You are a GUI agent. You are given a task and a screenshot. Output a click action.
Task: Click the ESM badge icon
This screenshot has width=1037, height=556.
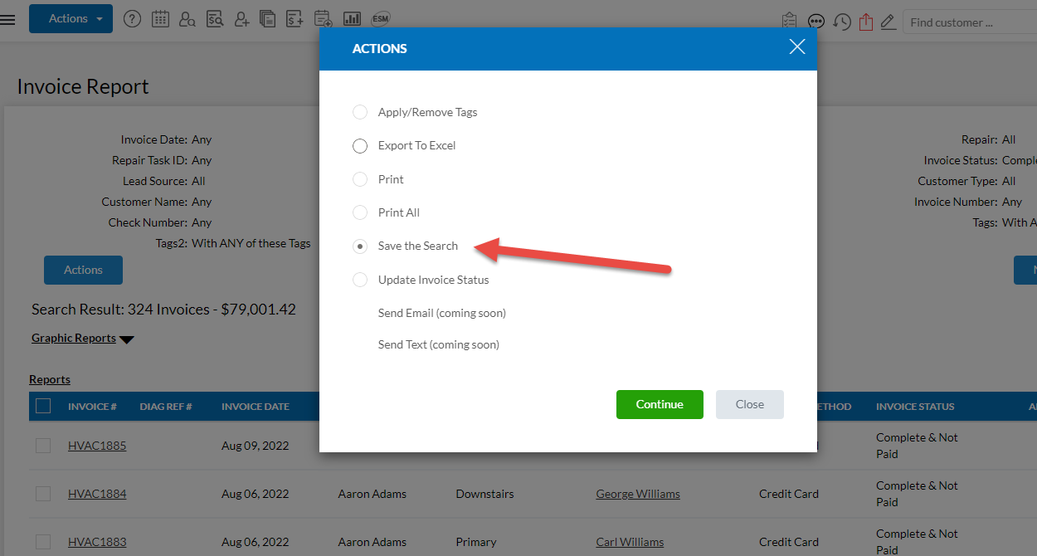pos(381,18)
